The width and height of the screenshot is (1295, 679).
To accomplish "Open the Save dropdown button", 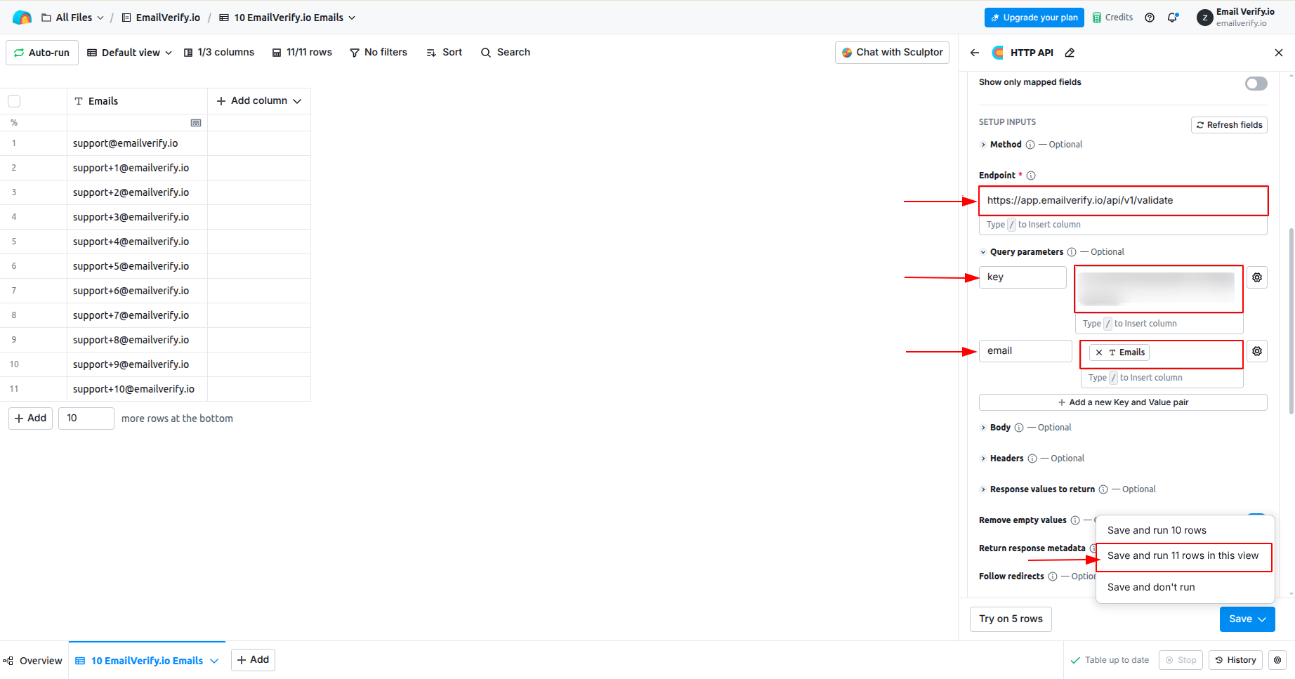I will [1247, 619].
